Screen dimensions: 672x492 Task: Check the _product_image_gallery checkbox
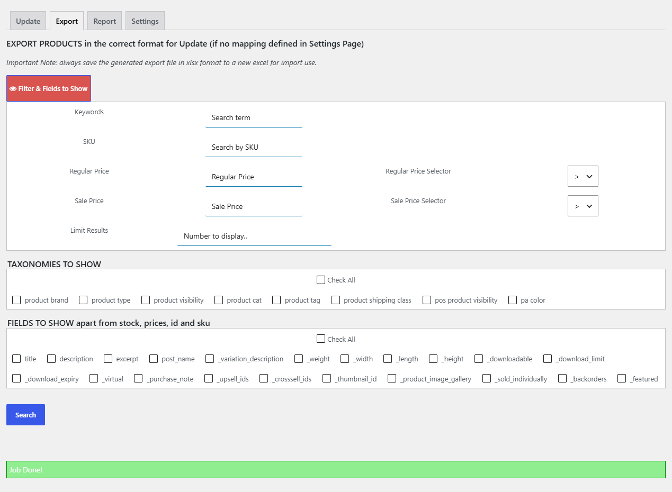392,378
